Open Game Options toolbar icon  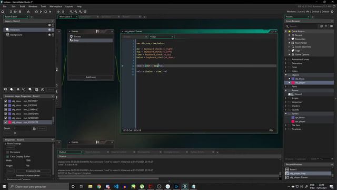(58, 12)
